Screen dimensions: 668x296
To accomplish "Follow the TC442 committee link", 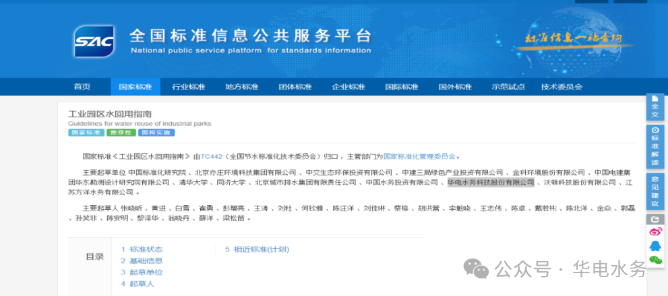I will (x=211, y=156).
